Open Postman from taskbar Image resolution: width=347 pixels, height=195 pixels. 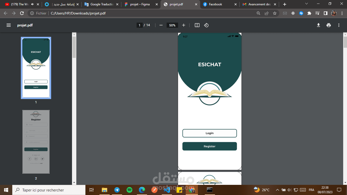(154, 190)
